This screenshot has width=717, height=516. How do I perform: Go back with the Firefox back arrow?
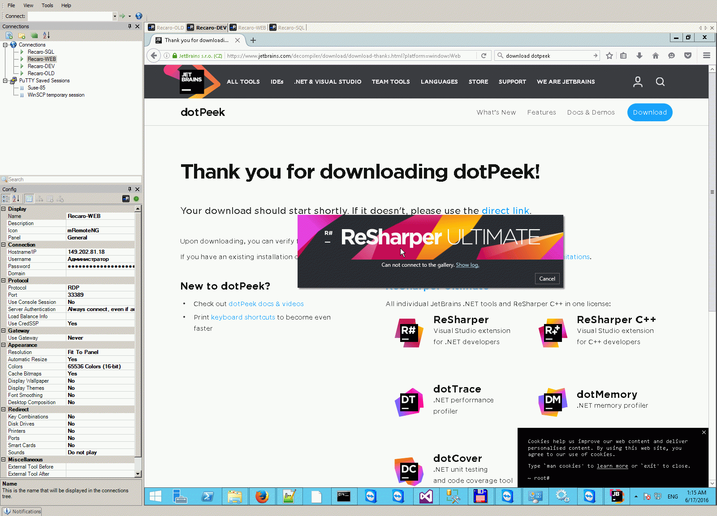click(154, 56)
